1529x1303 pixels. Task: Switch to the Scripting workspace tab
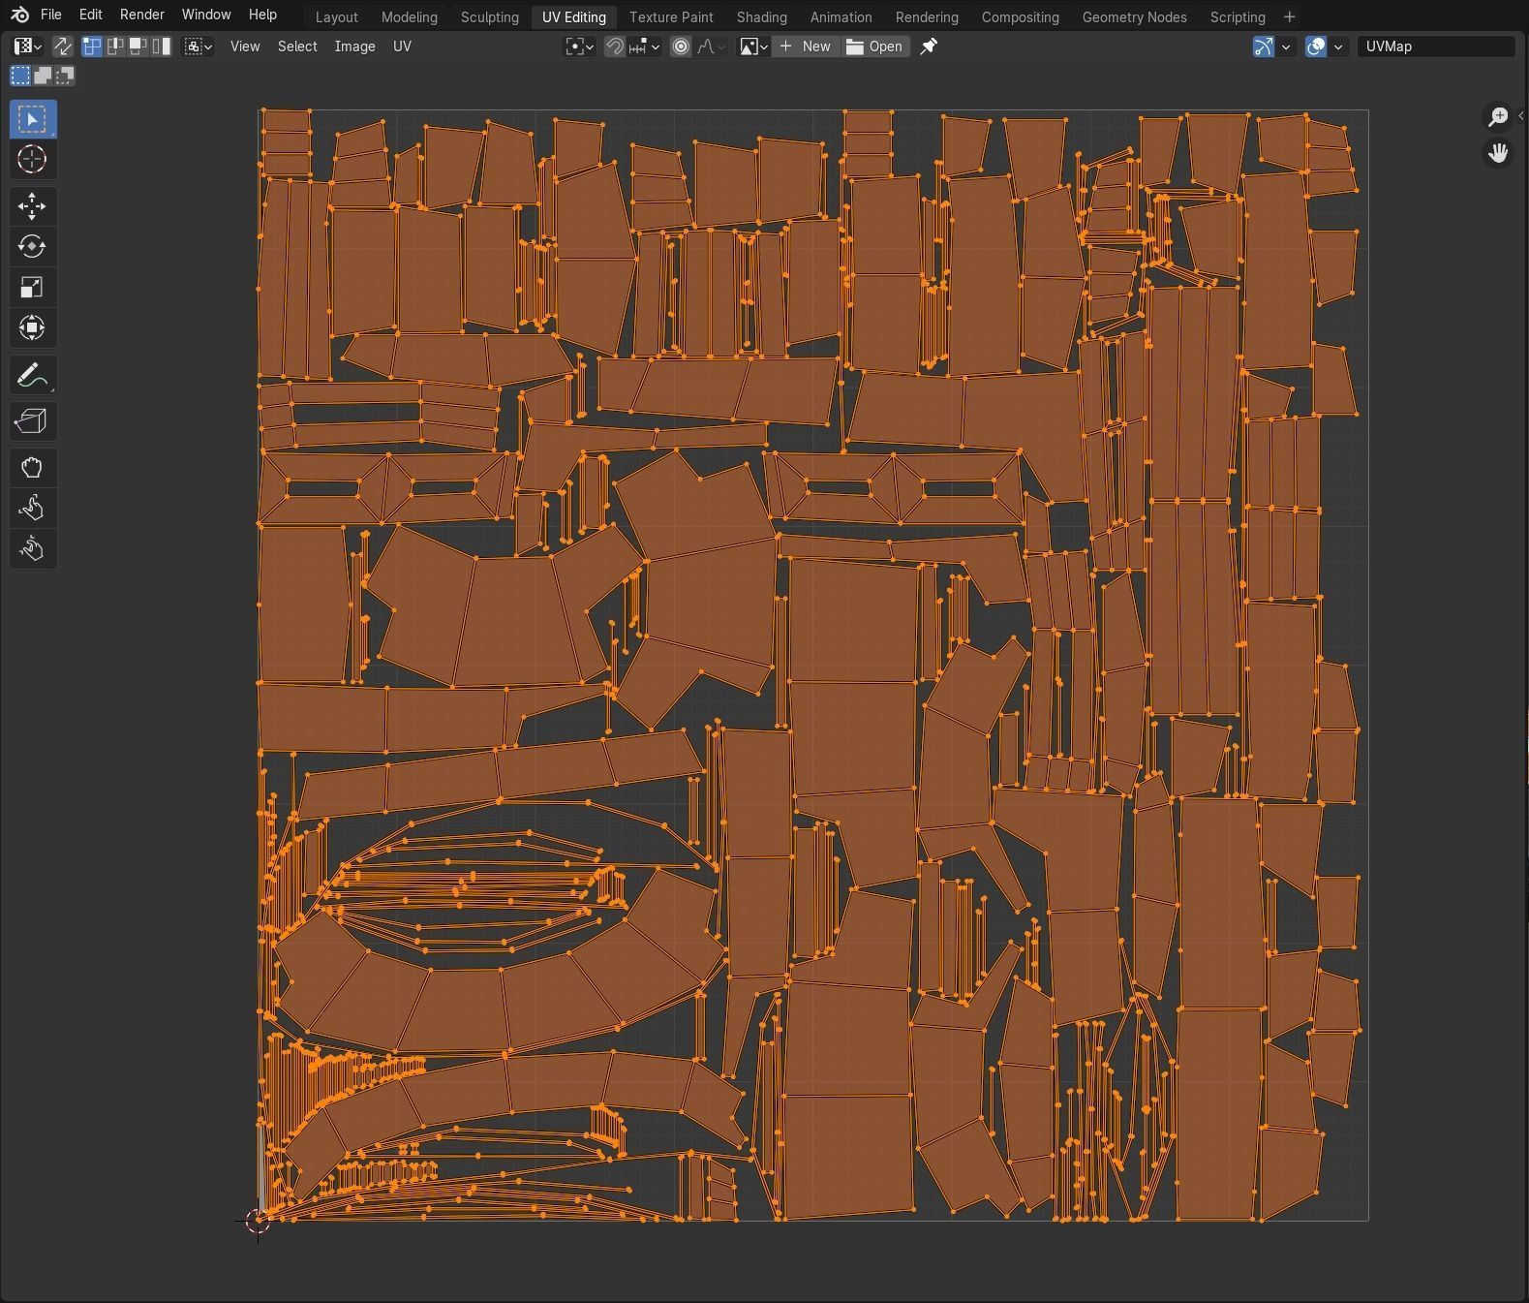pos(1238,17)
